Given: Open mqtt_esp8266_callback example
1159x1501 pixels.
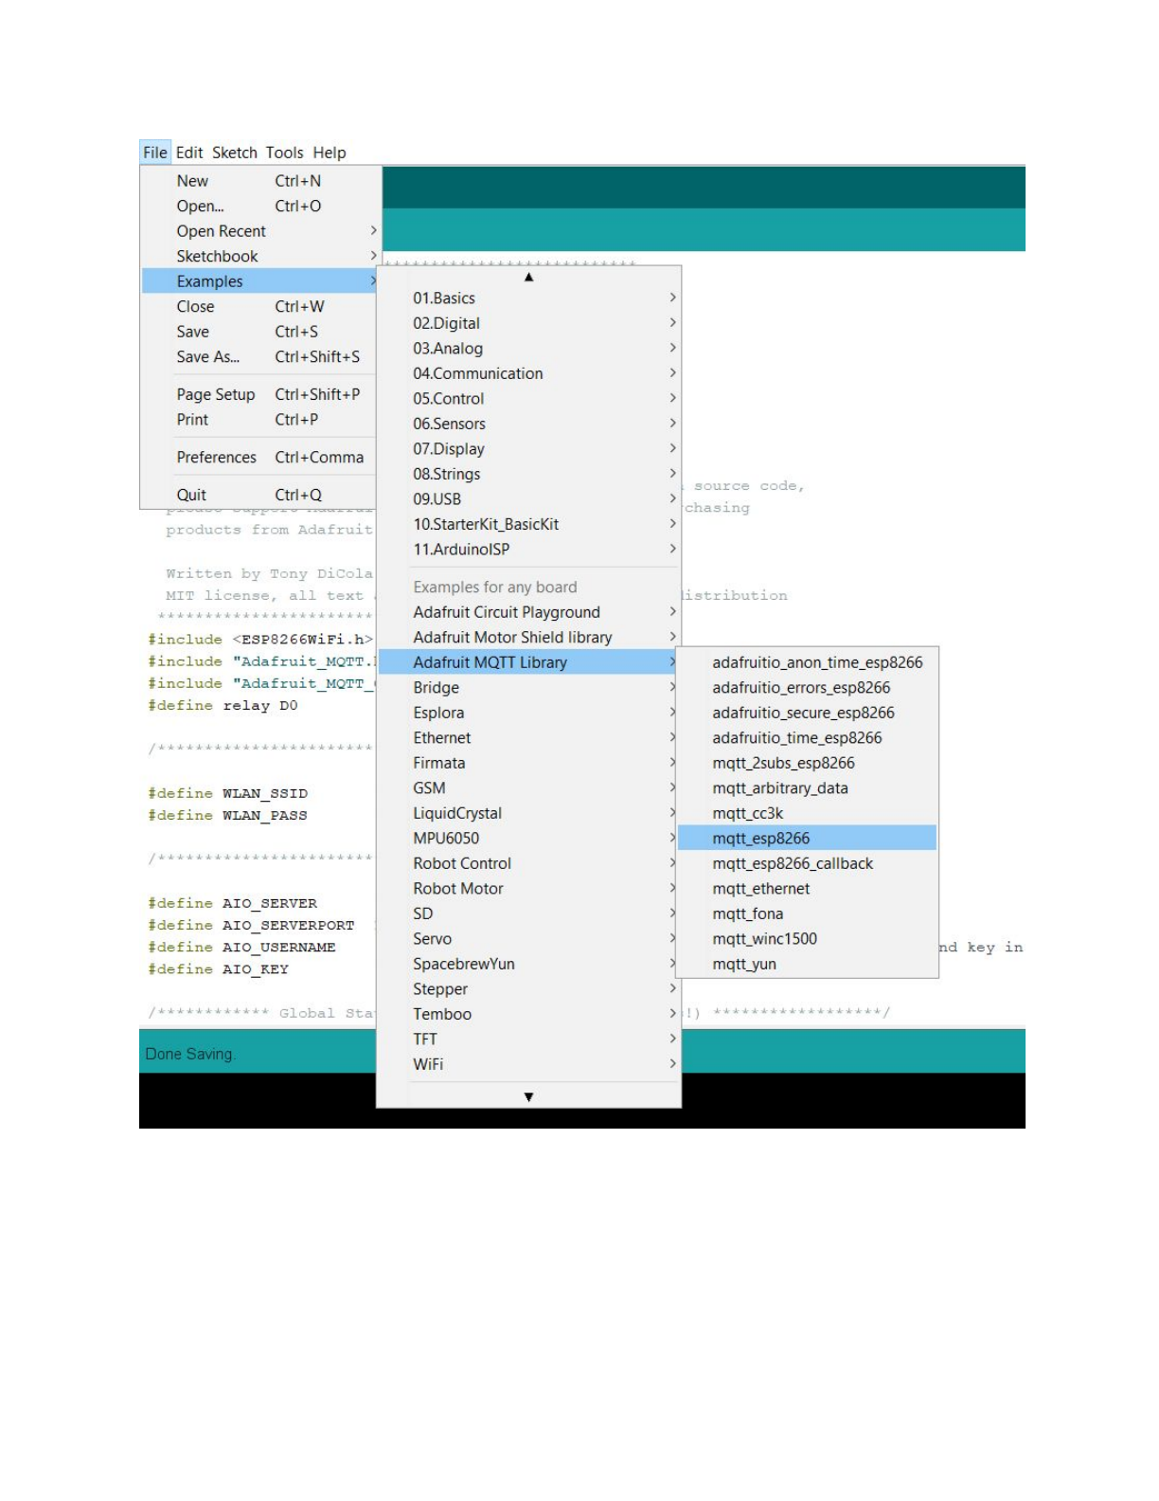Looking at the screenshot, I should (x=807, y=863).
